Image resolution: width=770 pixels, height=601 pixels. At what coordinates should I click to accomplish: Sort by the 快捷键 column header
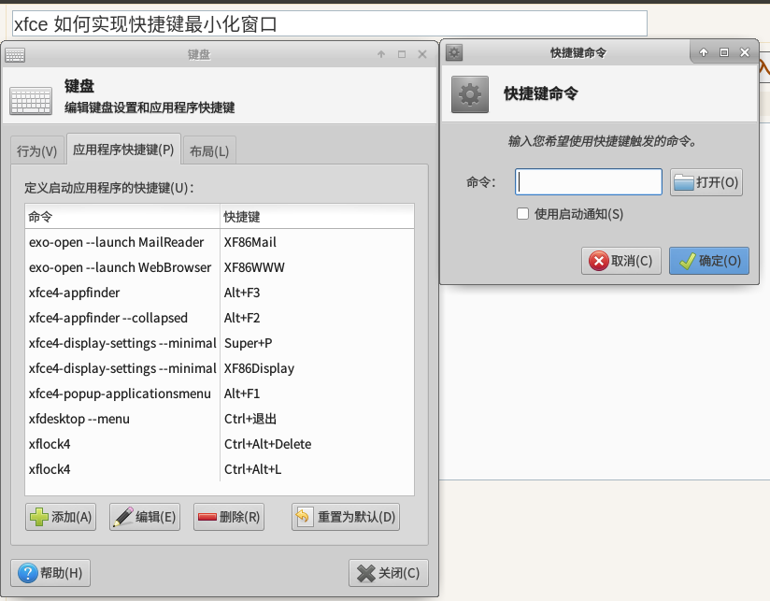point(317,217)
